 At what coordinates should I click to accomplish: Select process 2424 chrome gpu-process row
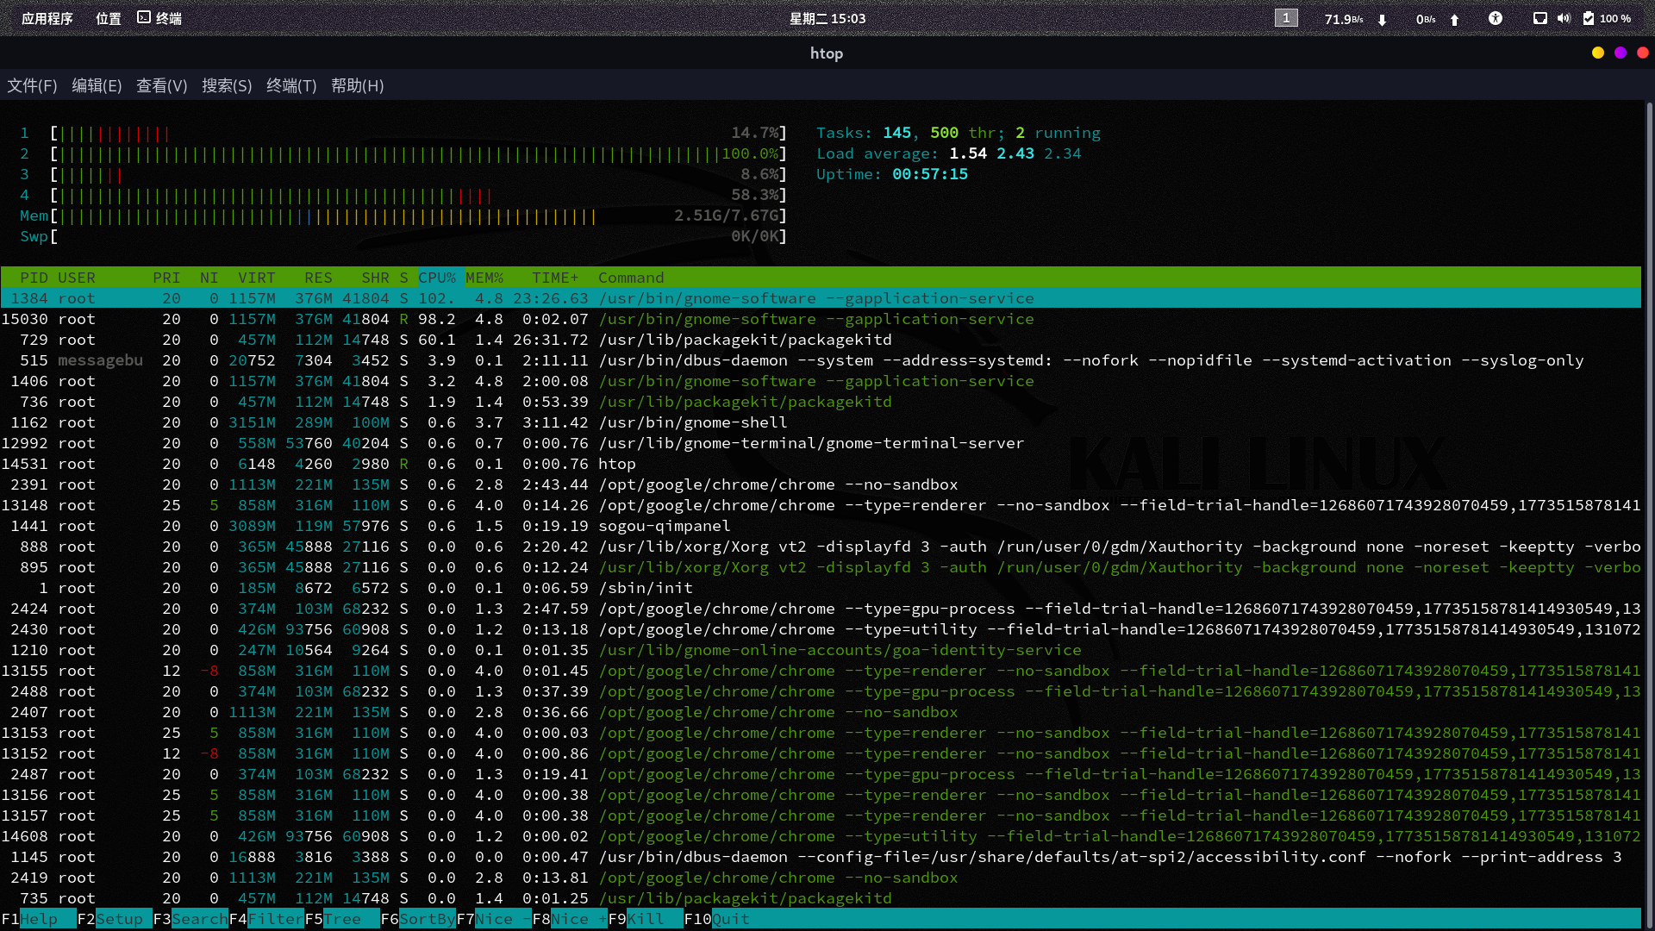click(x=821, y=609)
